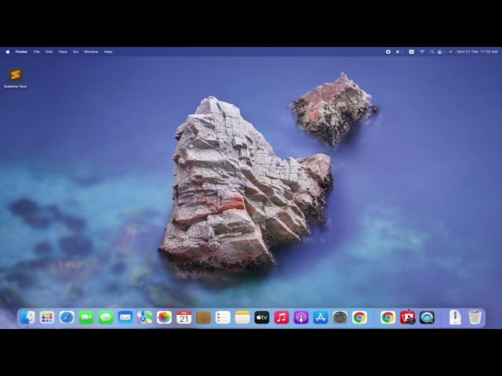Viewport: 502px width, 376px height.
Task: Open the Trash in the Dock
Action: [x=475, y=317]
